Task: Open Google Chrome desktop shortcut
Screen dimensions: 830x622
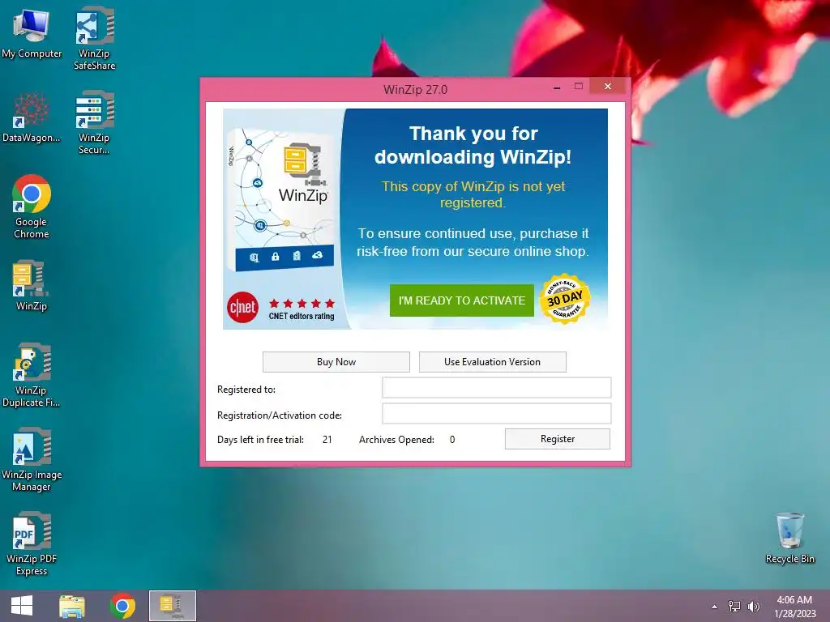Action: (x=32, y=207)
